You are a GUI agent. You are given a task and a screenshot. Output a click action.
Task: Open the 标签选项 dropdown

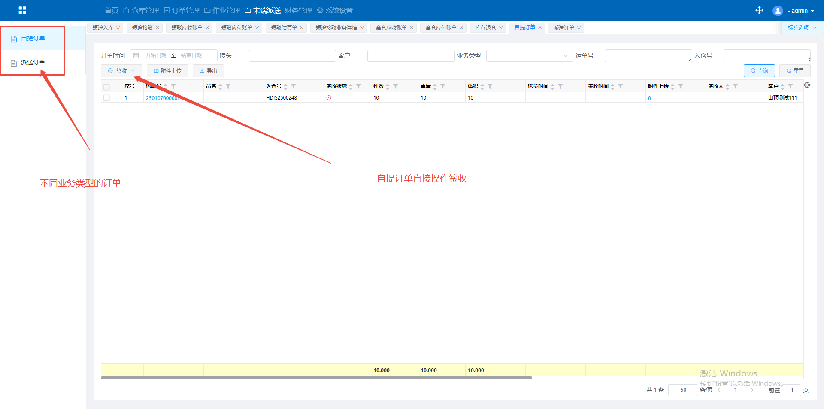tap(802, 28)
